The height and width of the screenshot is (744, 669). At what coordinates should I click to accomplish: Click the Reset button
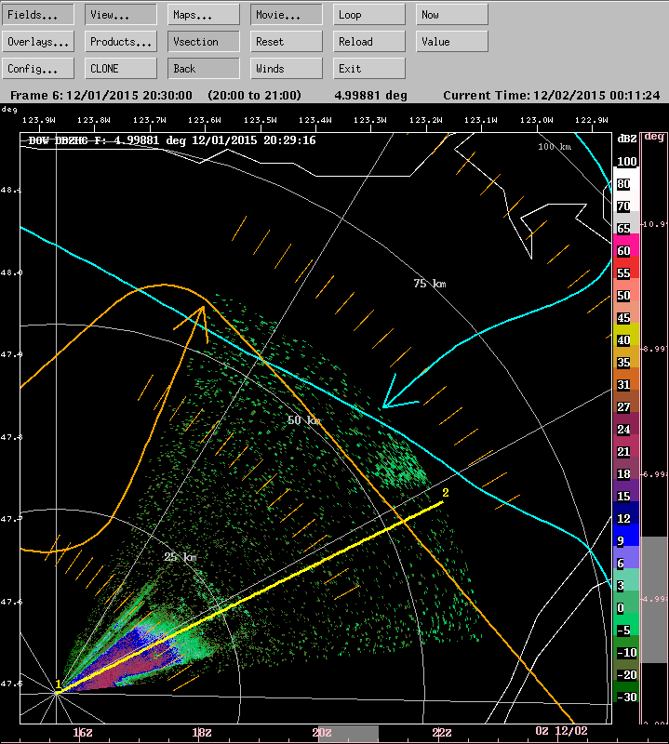[x=287, y=42]
